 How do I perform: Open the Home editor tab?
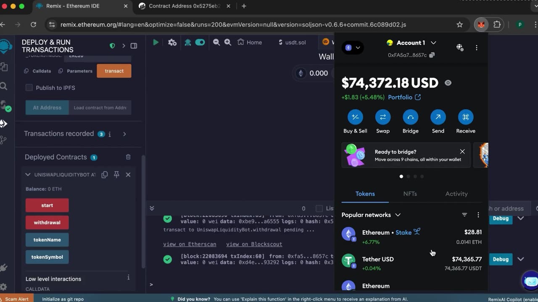tap(250, 42)
